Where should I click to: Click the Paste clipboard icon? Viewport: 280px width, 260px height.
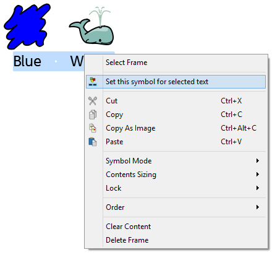click(x=93, y=142)
